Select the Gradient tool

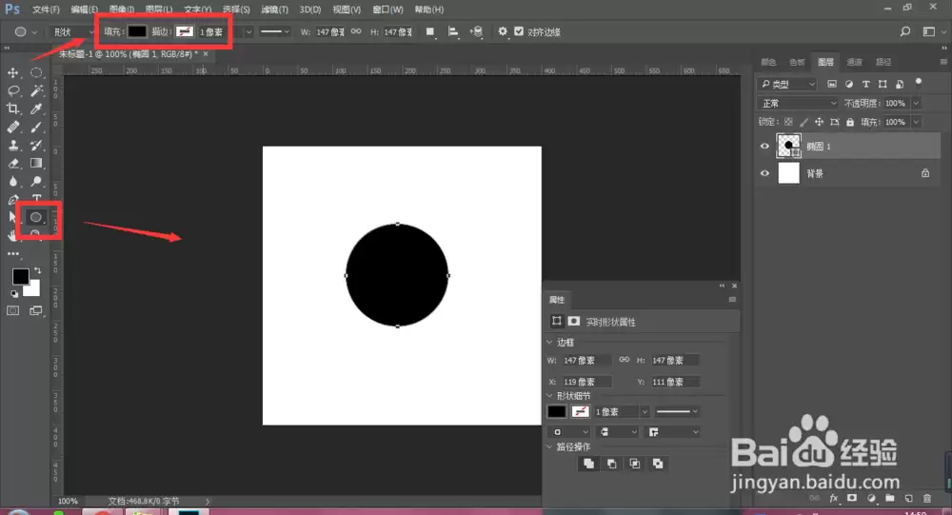pos(36,164)
